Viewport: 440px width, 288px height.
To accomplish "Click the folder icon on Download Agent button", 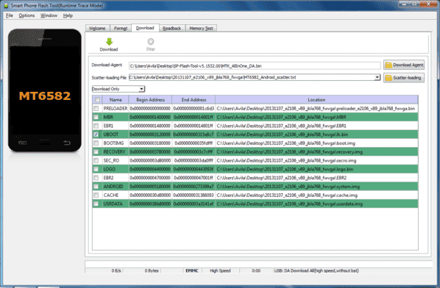I will coord(388,65).
